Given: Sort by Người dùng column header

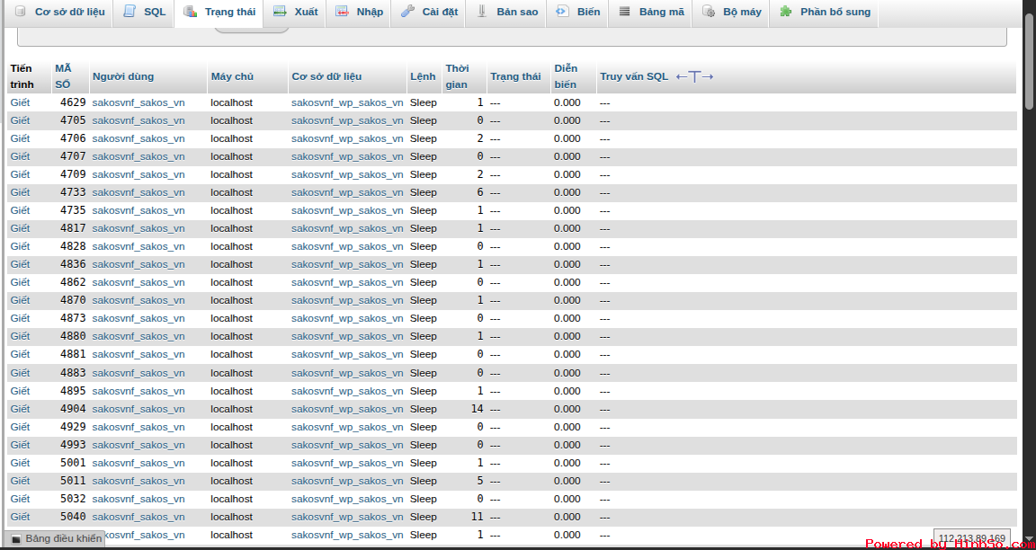Looking at the screenshot, I should click(122, 76).
